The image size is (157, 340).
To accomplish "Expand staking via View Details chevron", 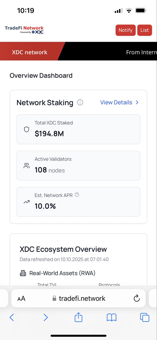I will [137, 103].
